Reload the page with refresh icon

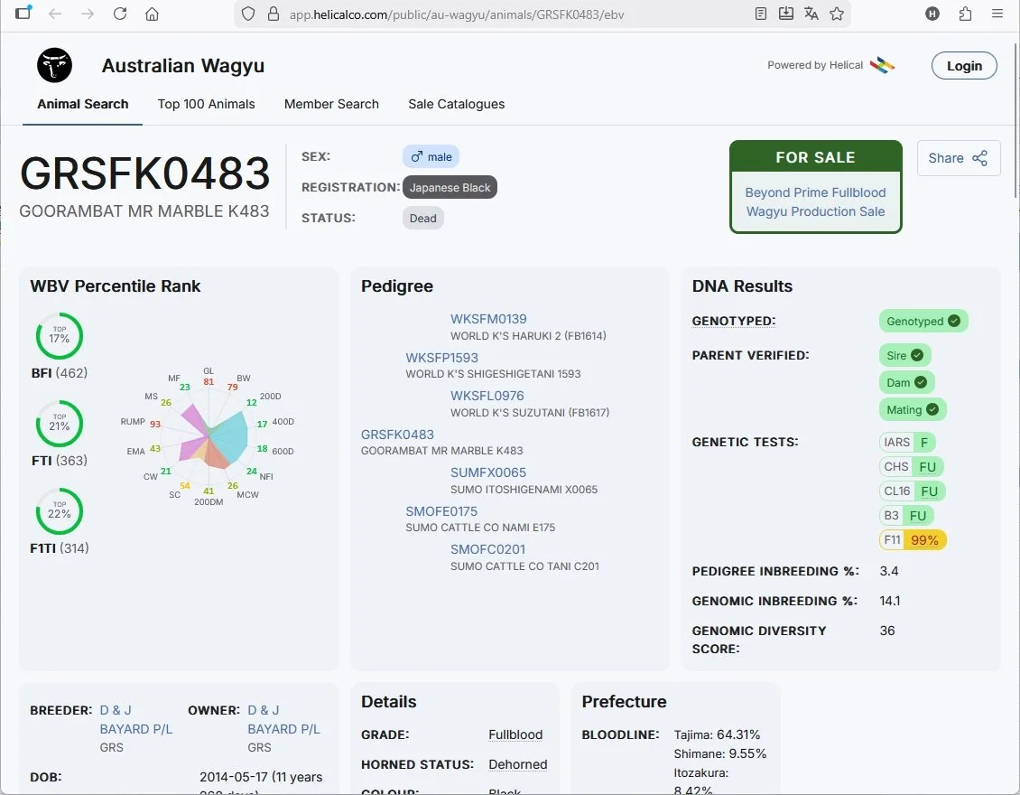click(x=120, y=14)
